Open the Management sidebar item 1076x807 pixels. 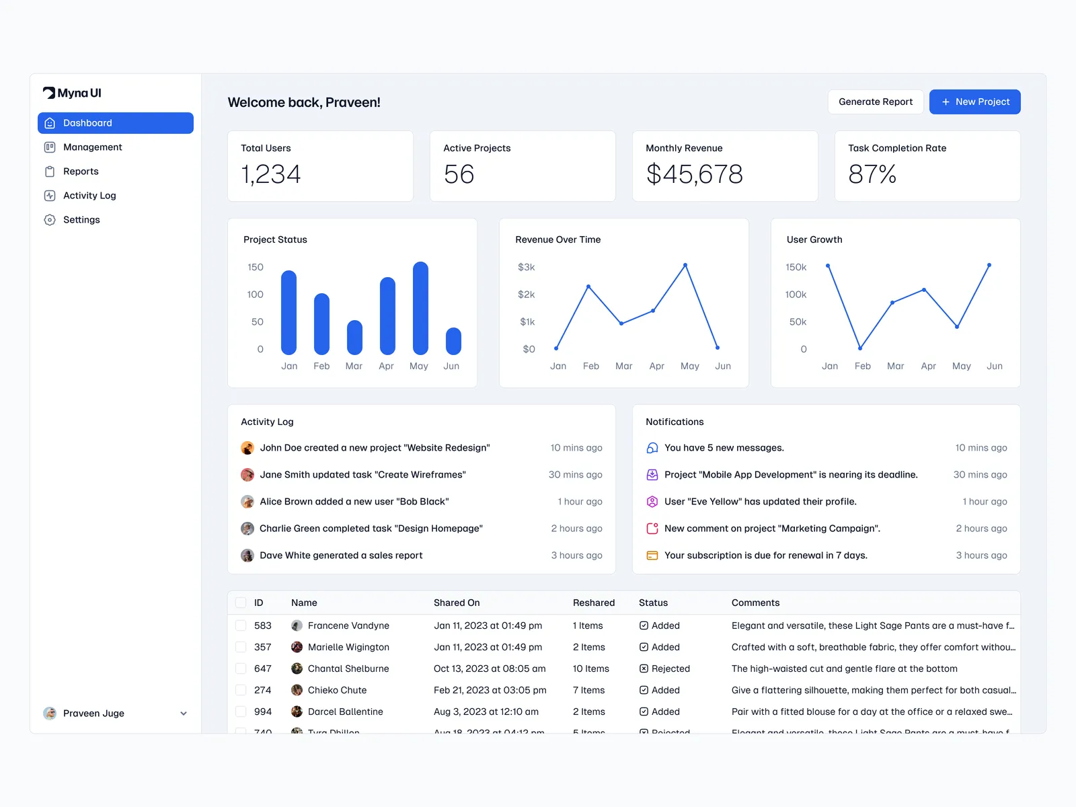tap(93, 147)
